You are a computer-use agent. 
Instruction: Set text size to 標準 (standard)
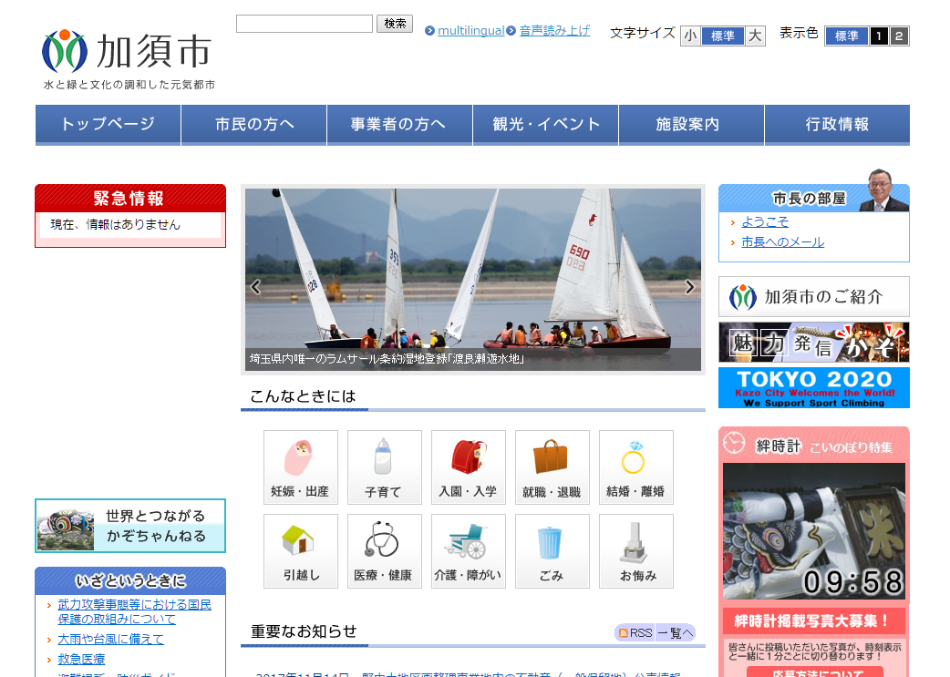coord(722,36)
